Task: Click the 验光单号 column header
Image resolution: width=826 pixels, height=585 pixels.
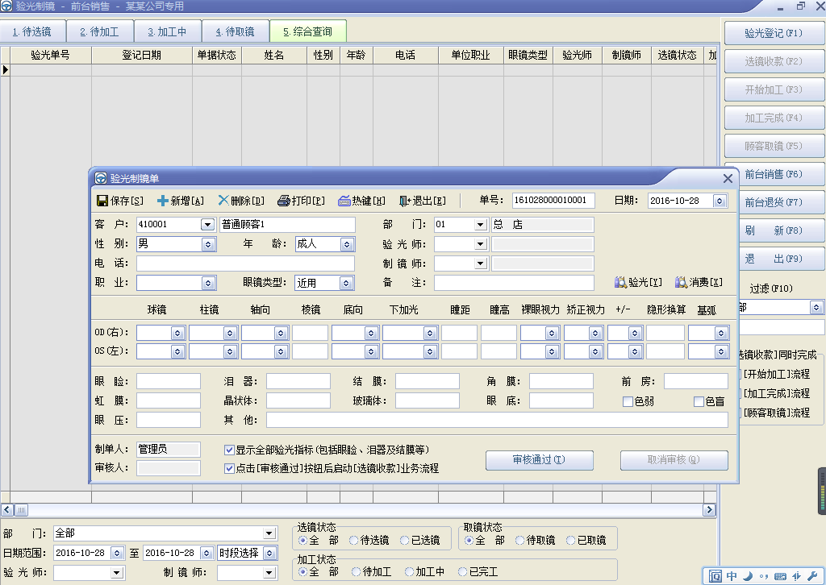Action: (51, 56)
